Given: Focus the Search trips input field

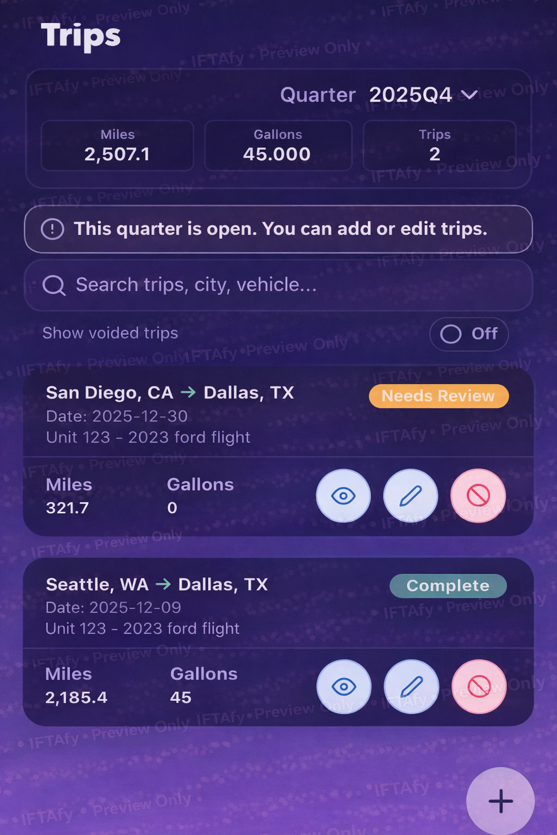Looking at the screenshot, I should 294,285.
